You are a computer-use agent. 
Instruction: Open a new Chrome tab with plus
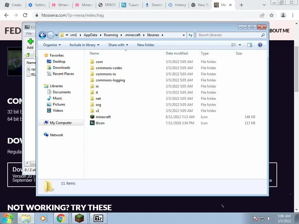pyautogui.click(x=241, y=5)
